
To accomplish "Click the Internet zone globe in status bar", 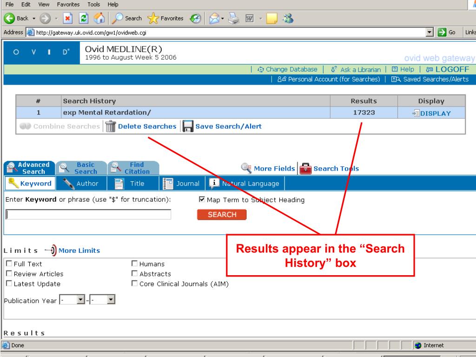I will tap(418, 345).
